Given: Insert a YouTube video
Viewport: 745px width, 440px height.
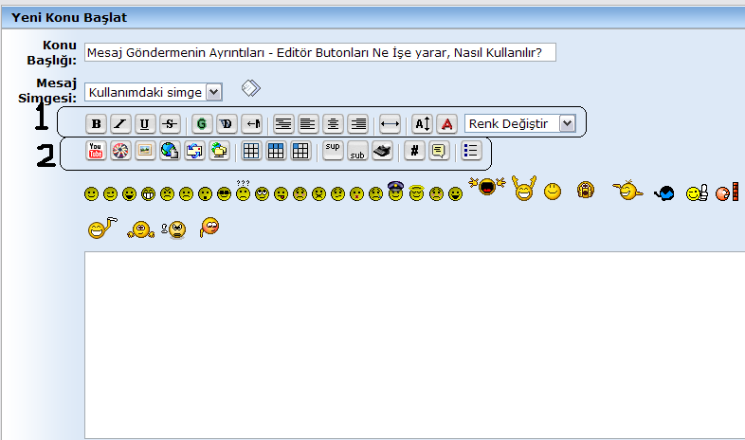Looking at the screenshot, I should (96, 150).
